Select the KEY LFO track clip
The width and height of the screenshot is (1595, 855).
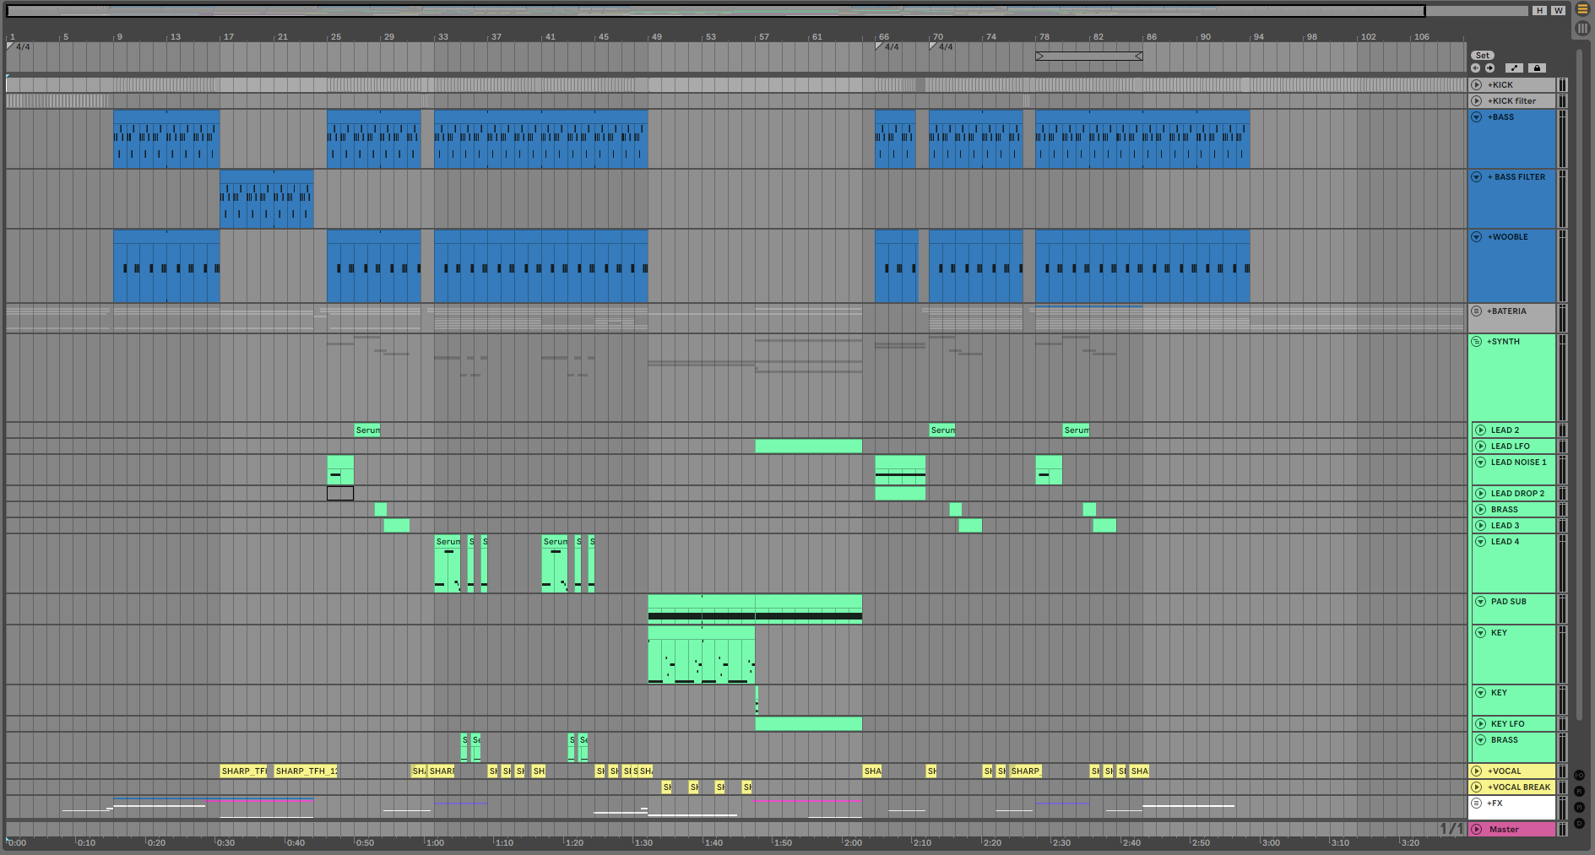click(x=809, y=724)
